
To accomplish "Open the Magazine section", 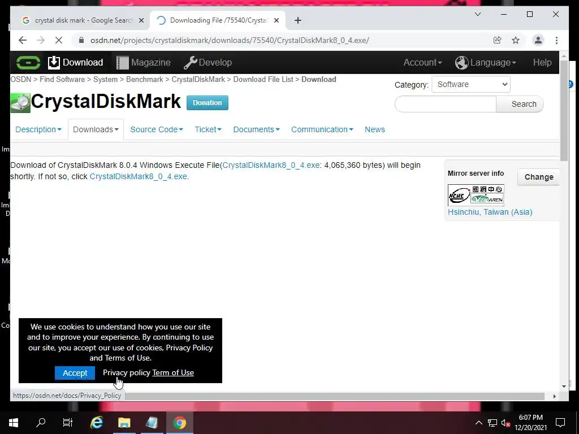I will click(x=144, y=62).
